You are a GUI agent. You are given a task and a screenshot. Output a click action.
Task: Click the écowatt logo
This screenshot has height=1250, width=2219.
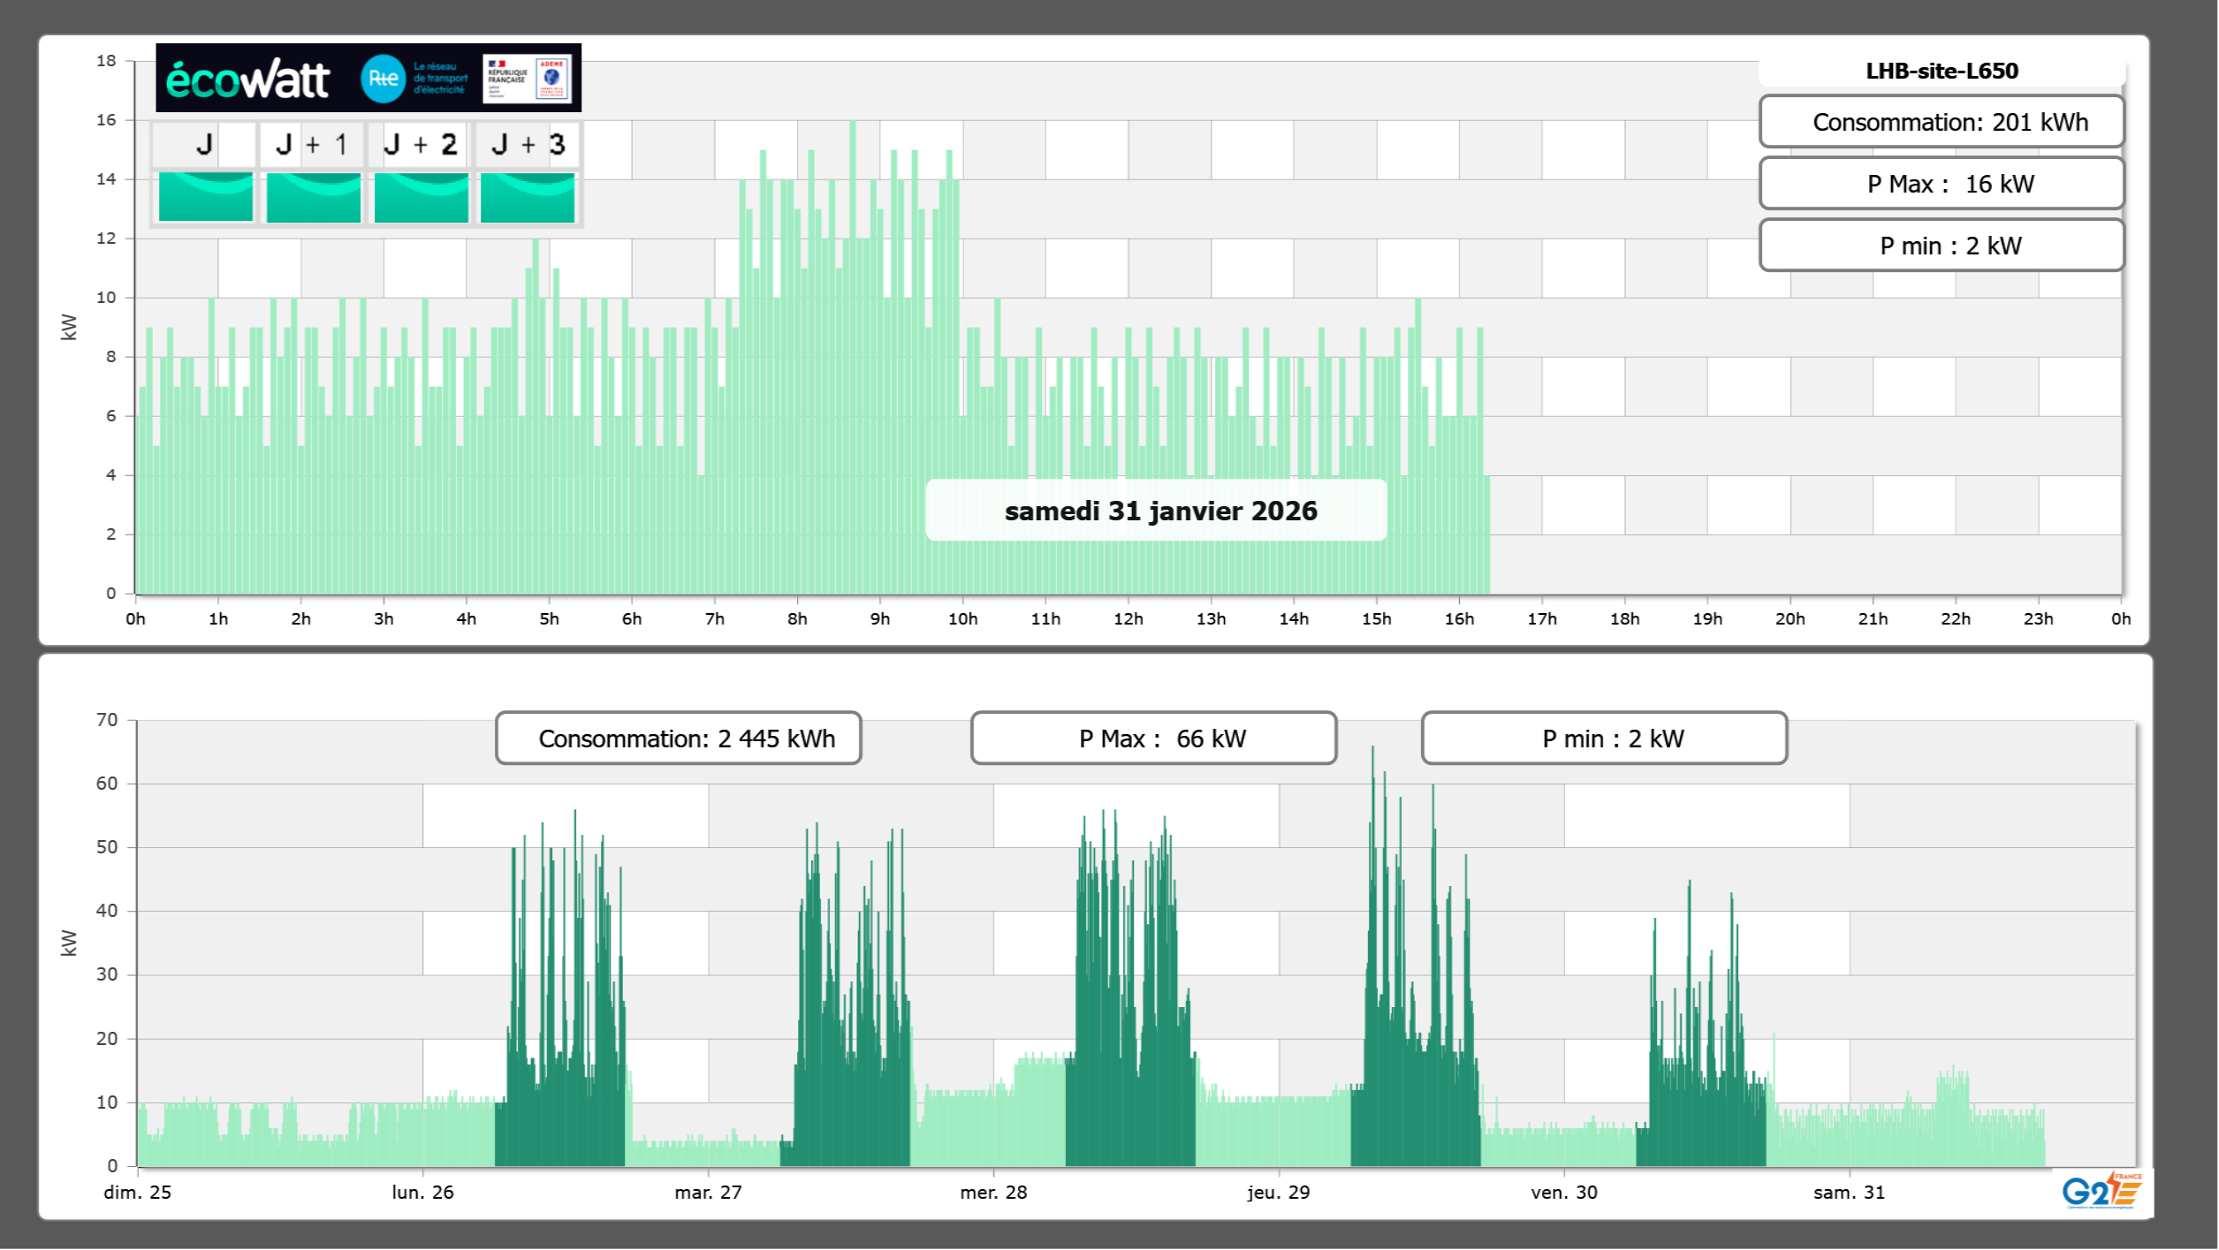(x=247, y=80)
